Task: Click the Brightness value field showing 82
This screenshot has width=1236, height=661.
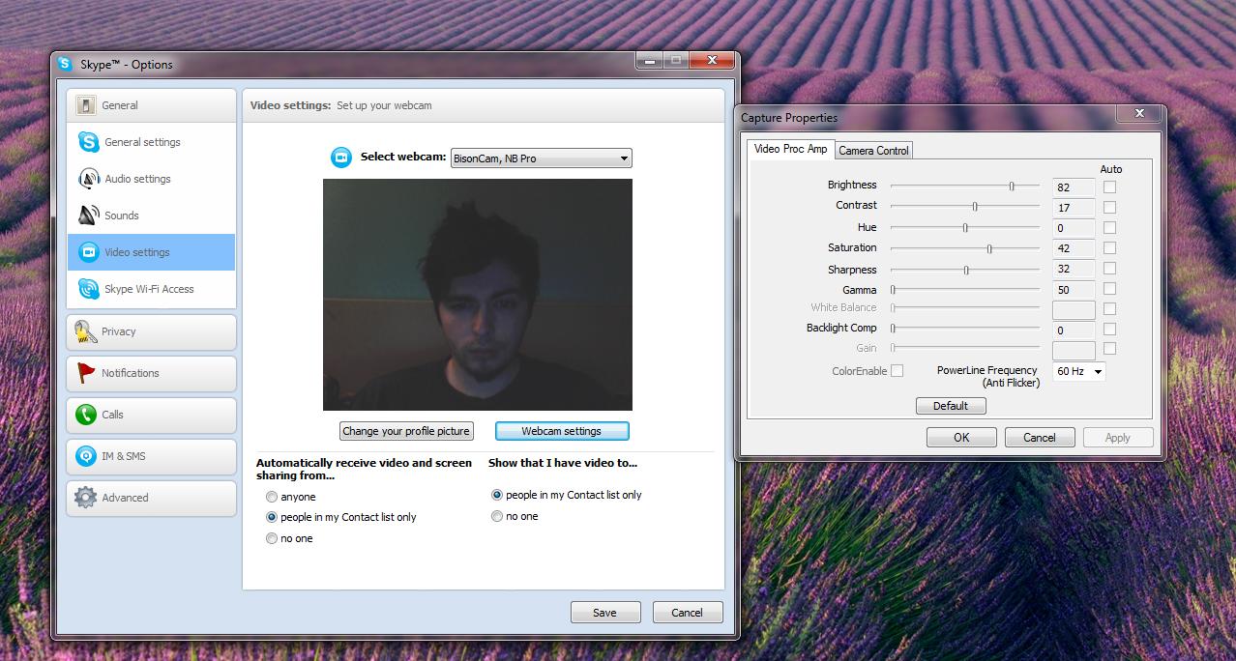Action: [x=1074, y=187]
